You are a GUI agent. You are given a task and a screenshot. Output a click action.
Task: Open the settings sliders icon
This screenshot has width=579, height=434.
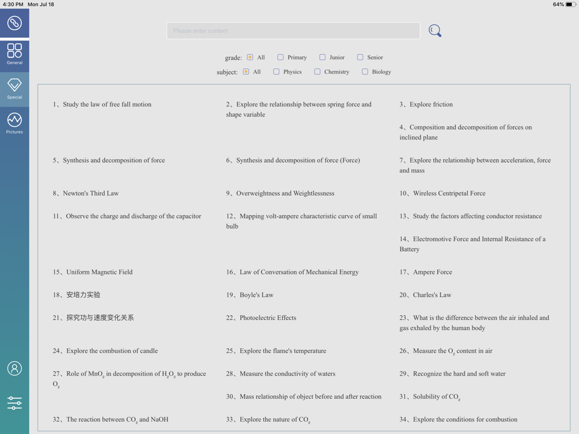coord(14,403)
